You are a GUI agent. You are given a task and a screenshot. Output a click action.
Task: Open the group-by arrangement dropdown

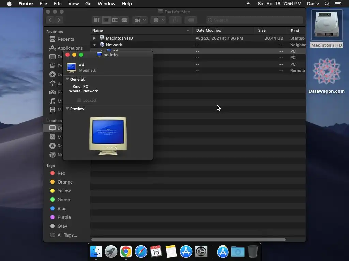[x=140, y=20]
